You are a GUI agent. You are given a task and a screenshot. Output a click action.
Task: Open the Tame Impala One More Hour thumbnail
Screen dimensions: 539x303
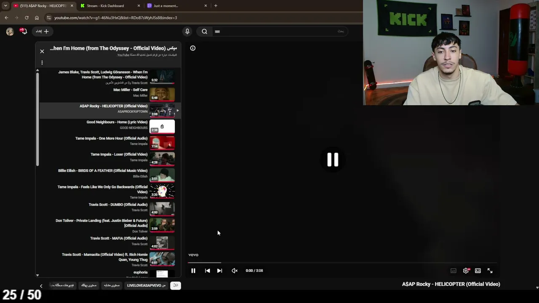coord(162,143)
